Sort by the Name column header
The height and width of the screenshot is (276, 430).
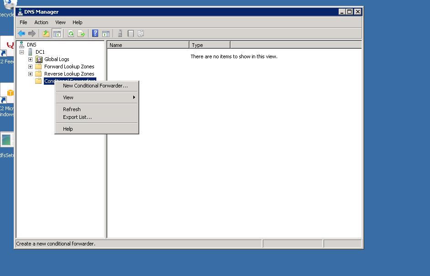point(148,45)
